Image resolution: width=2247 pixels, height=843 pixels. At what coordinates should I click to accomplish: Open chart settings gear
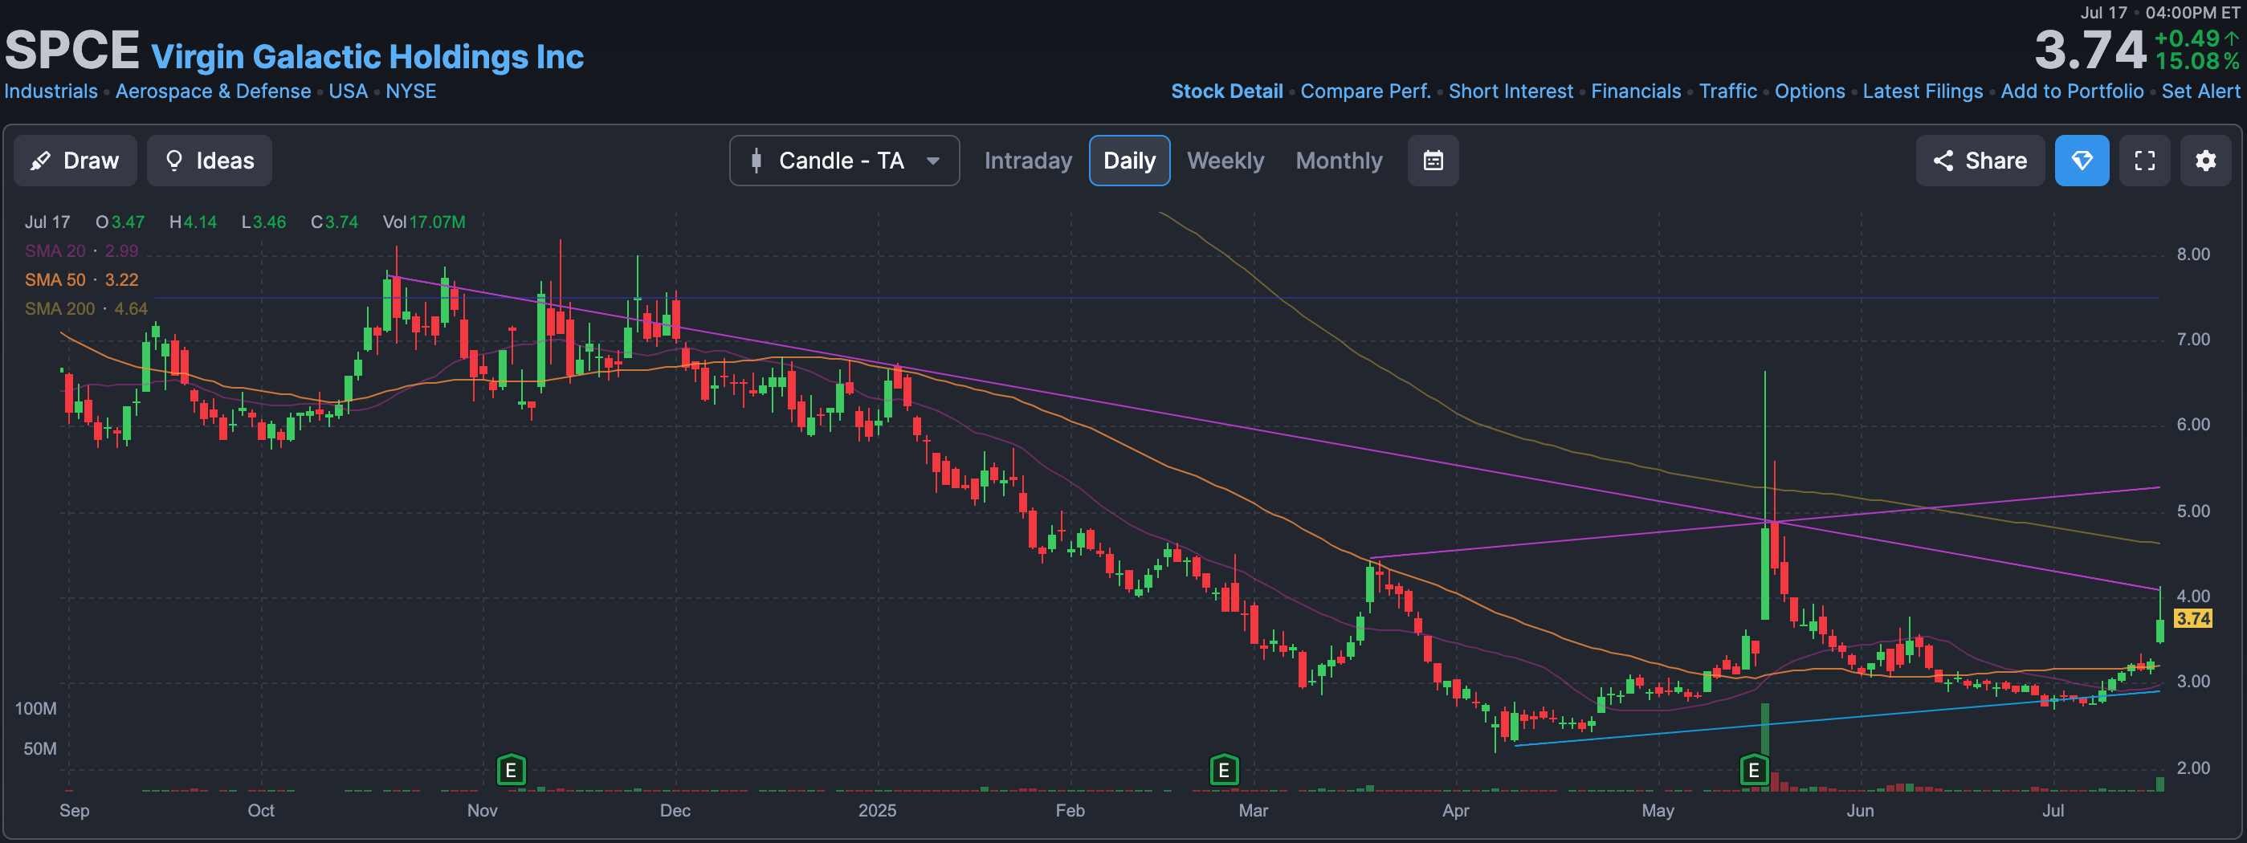(x=2205, y=161)
